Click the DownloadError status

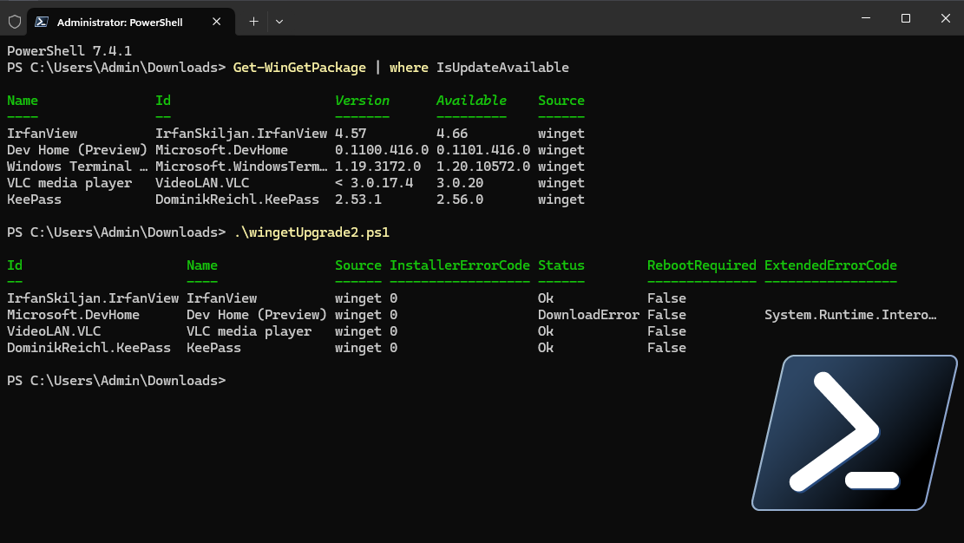[588, 315]
